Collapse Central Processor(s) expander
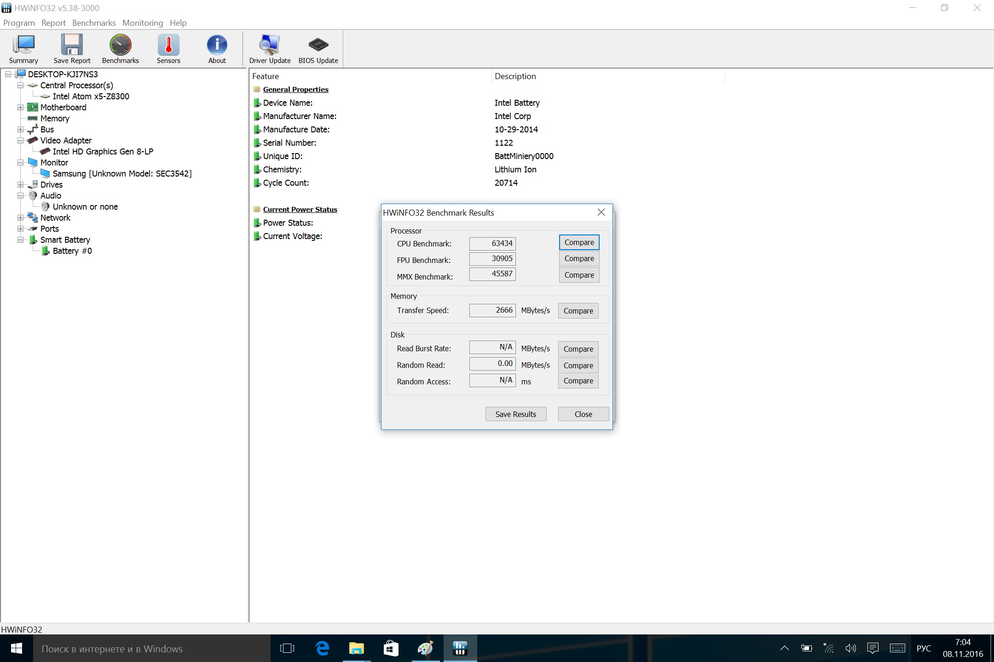The width and height of the screenshot is (994, 662). tap(20, 85)
